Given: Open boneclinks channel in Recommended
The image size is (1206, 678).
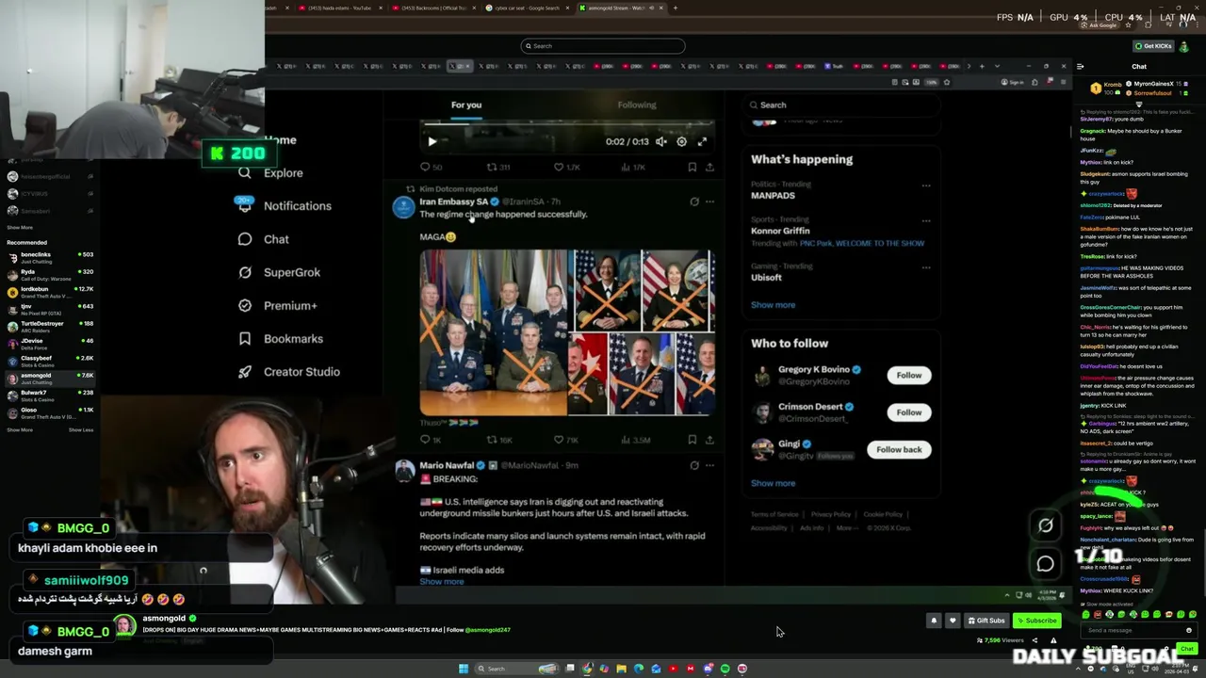Looking at the screenshot, I should (50, 257).
